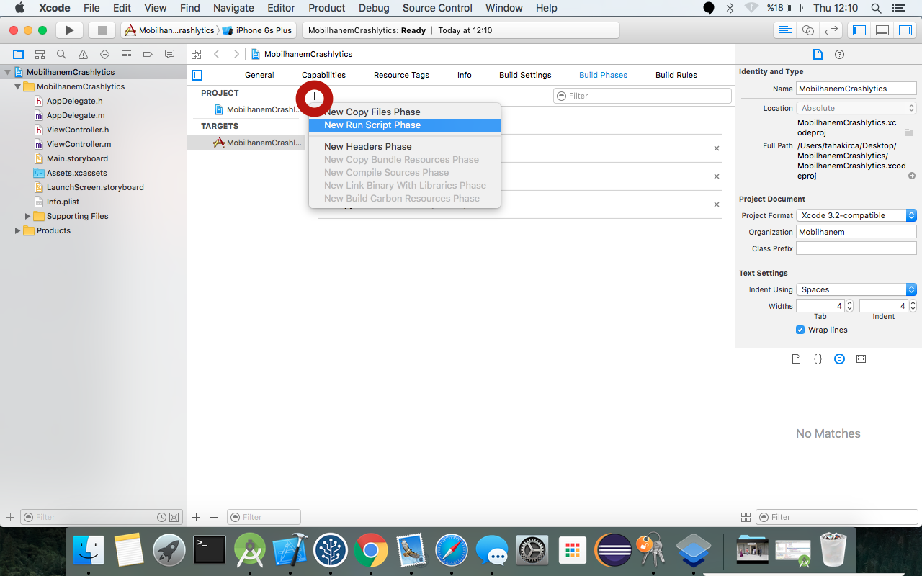Switch to the Capabilities tab
Screen dimensions: 922x576
tap(323, 75)
